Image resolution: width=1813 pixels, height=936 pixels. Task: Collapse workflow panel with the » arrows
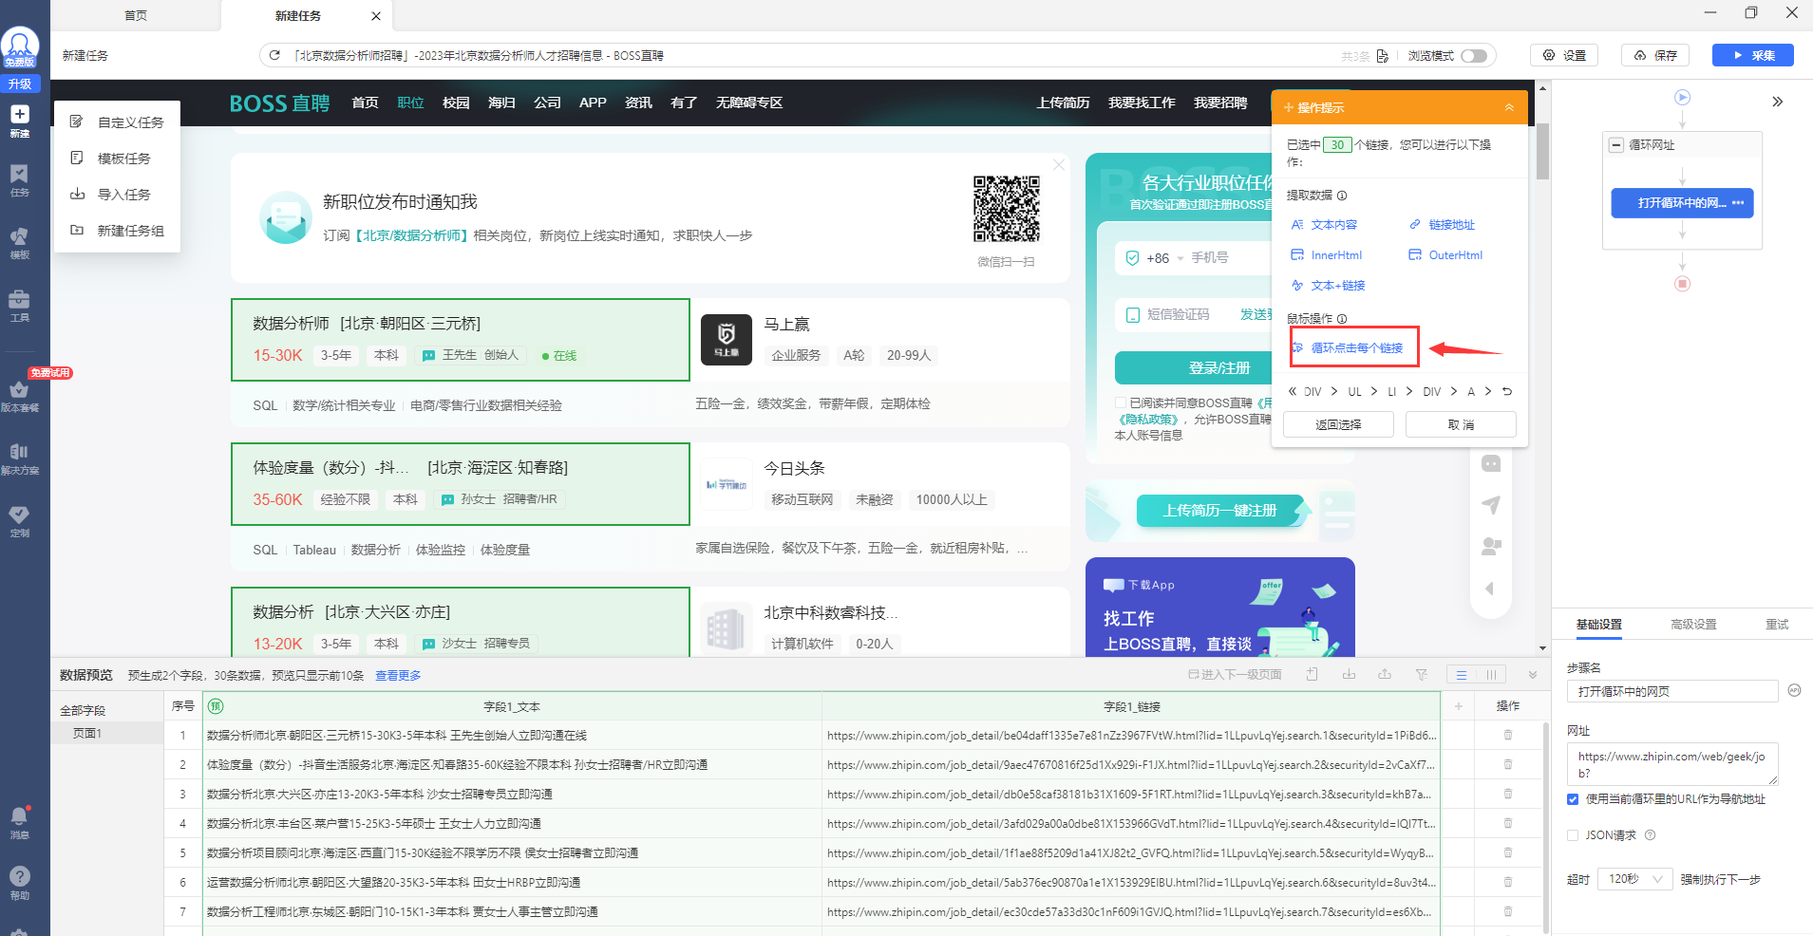pos(1777,102)
